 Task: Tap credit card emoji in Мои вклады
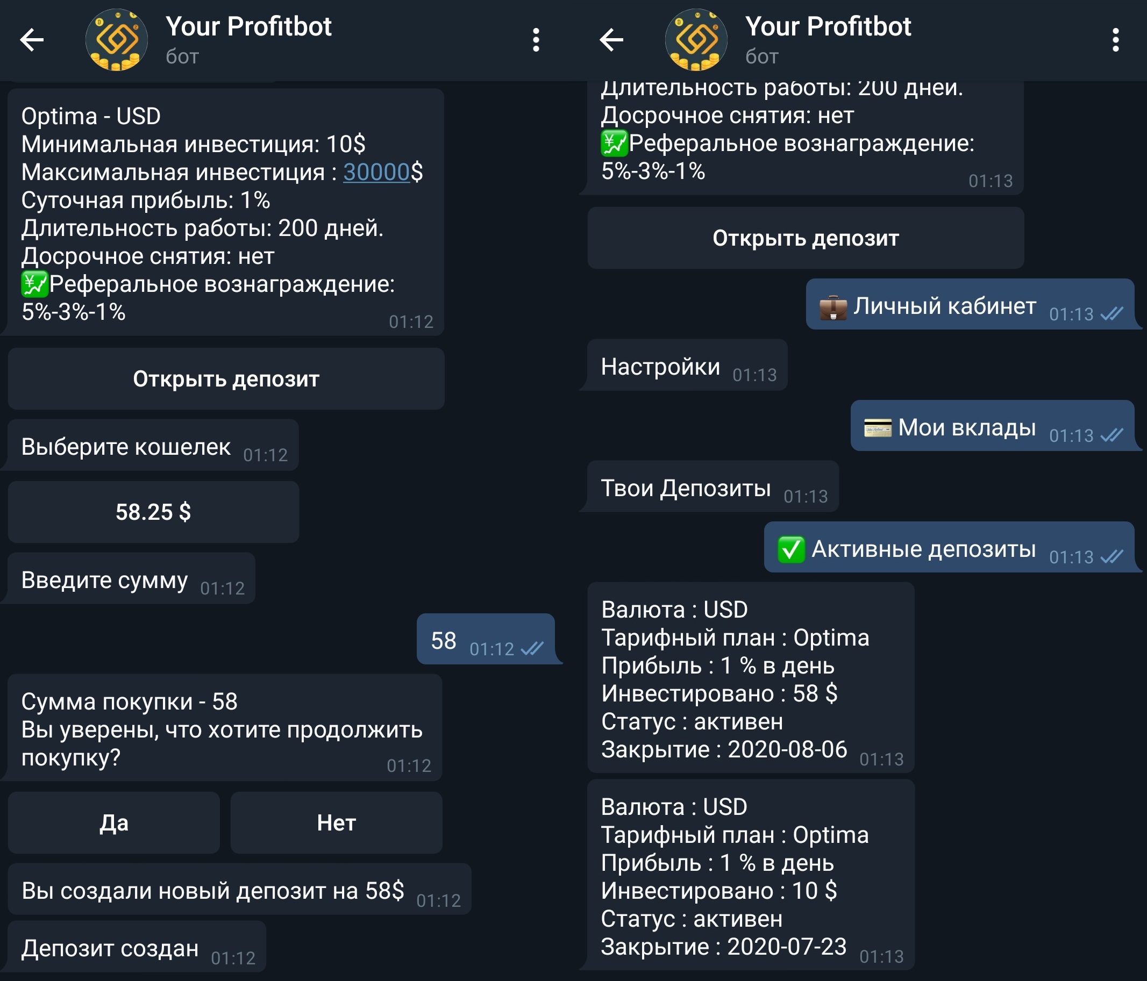point(878,428)
